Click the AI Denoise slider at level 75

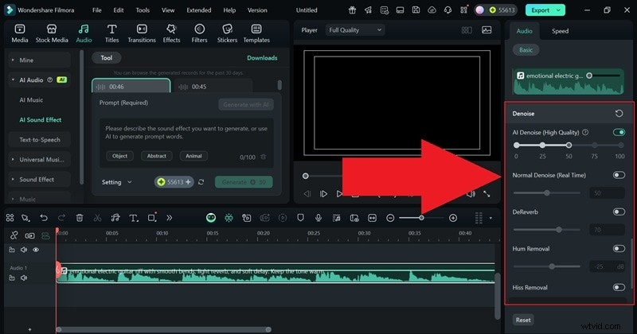click(595, 146)
